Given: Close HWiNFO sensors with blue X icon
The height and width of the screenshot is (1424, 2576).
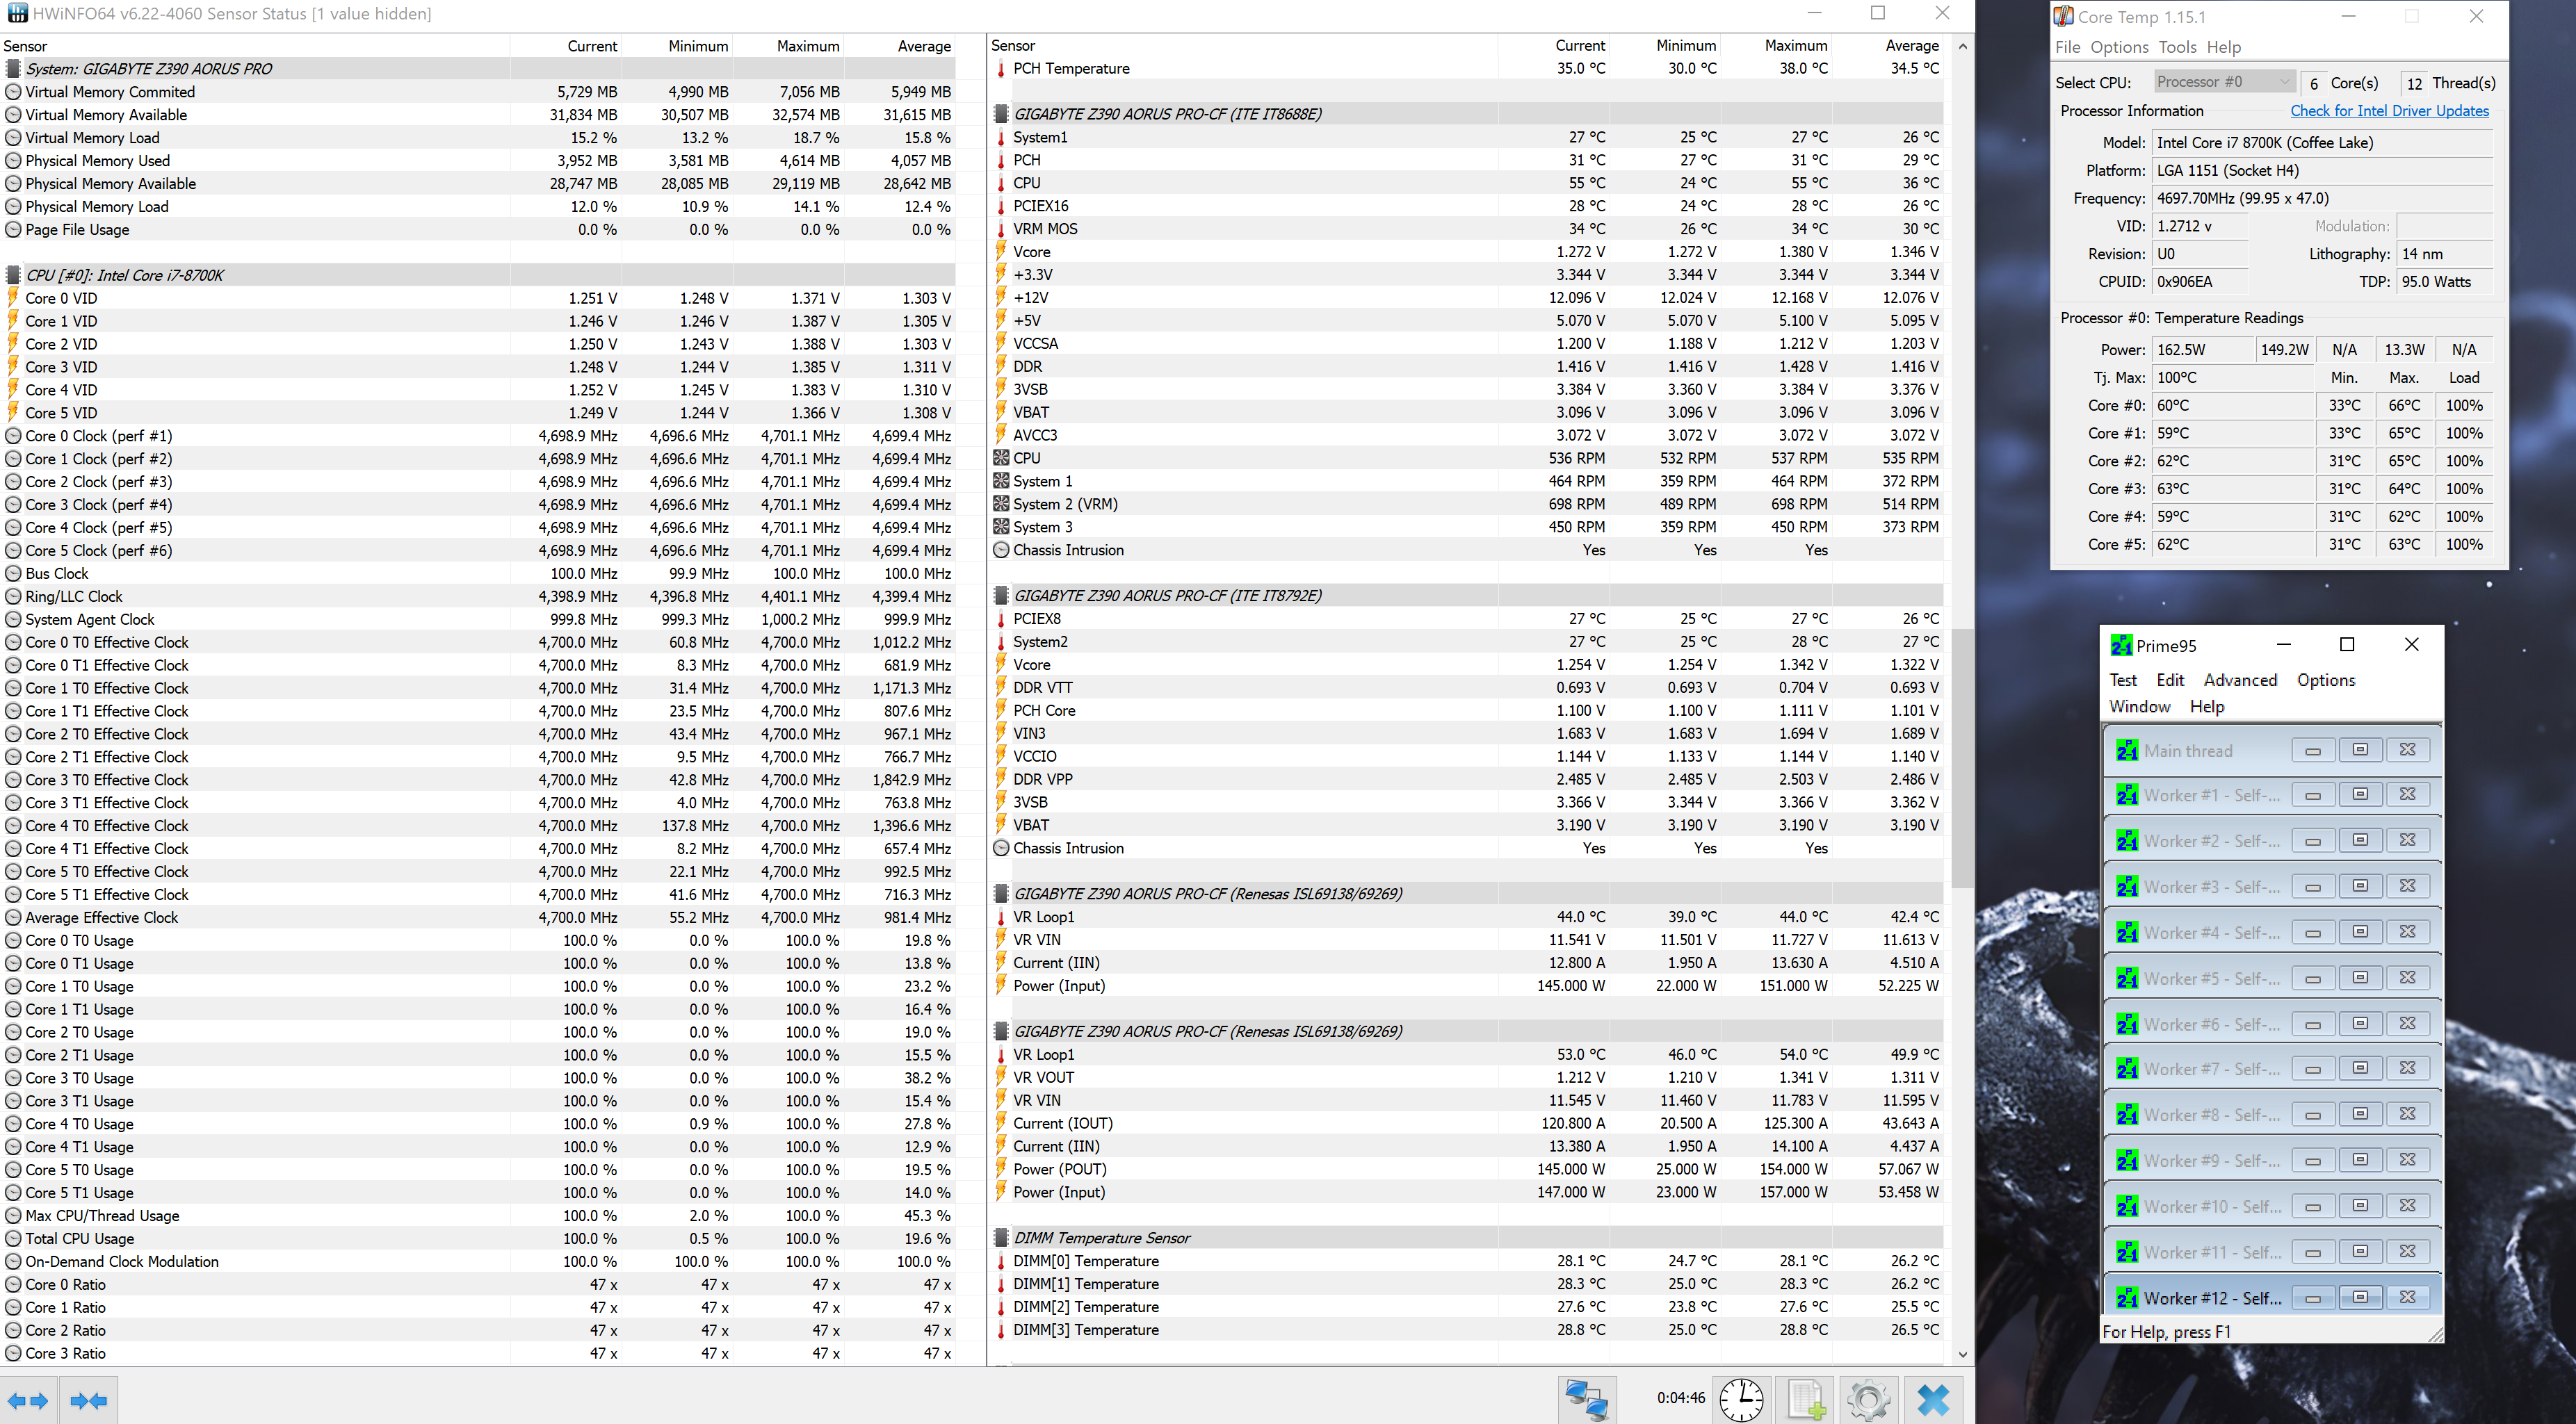Looking at the screenshot, I should point(1933,1399).
